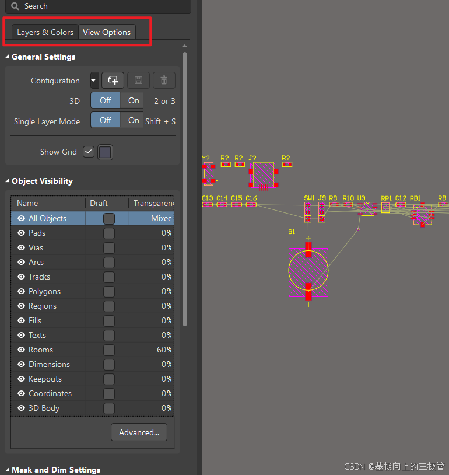Click the Name column header

[x=48, y=203]
